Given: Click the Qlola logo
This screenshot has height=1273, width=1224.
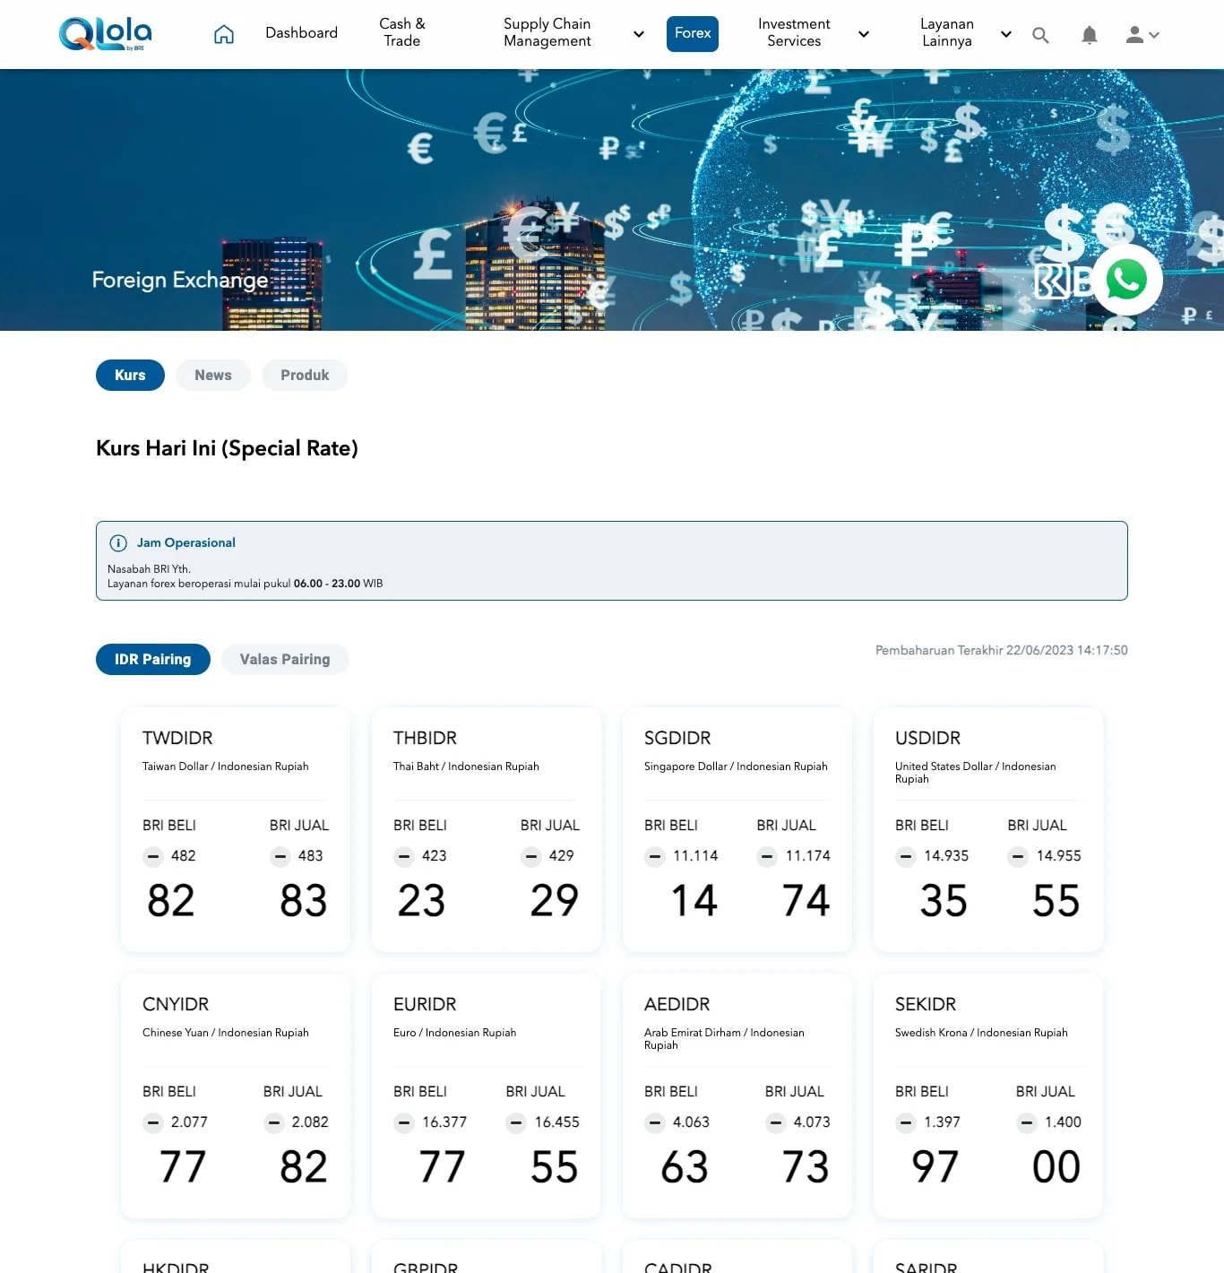Looking at the screenshot, I should click(x=105, y=34).
